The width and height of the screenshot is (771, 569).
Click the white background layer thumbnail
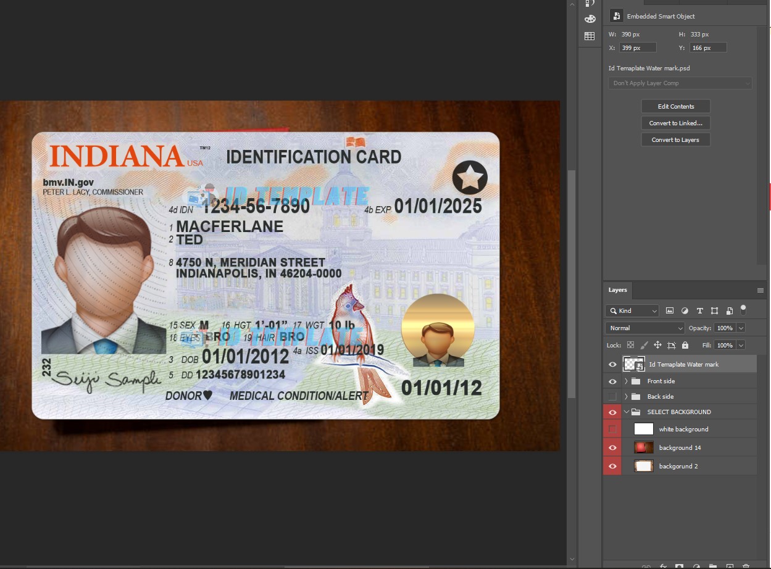point(644,429)
